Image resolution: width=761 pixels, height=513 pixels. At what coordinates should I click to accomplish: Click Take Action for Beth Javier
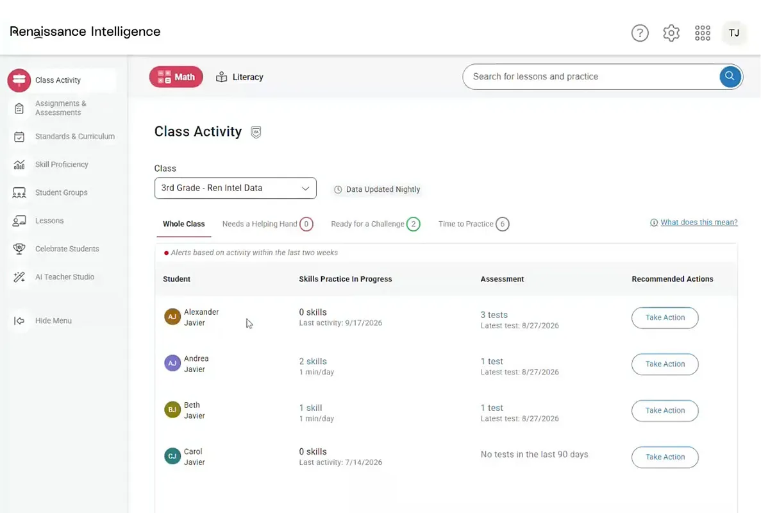tap(665, 410)
